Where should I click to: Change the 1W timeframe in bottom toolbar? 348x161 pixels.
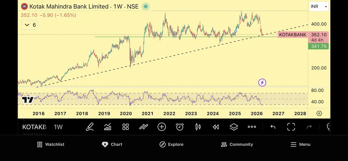pos(58,127)
